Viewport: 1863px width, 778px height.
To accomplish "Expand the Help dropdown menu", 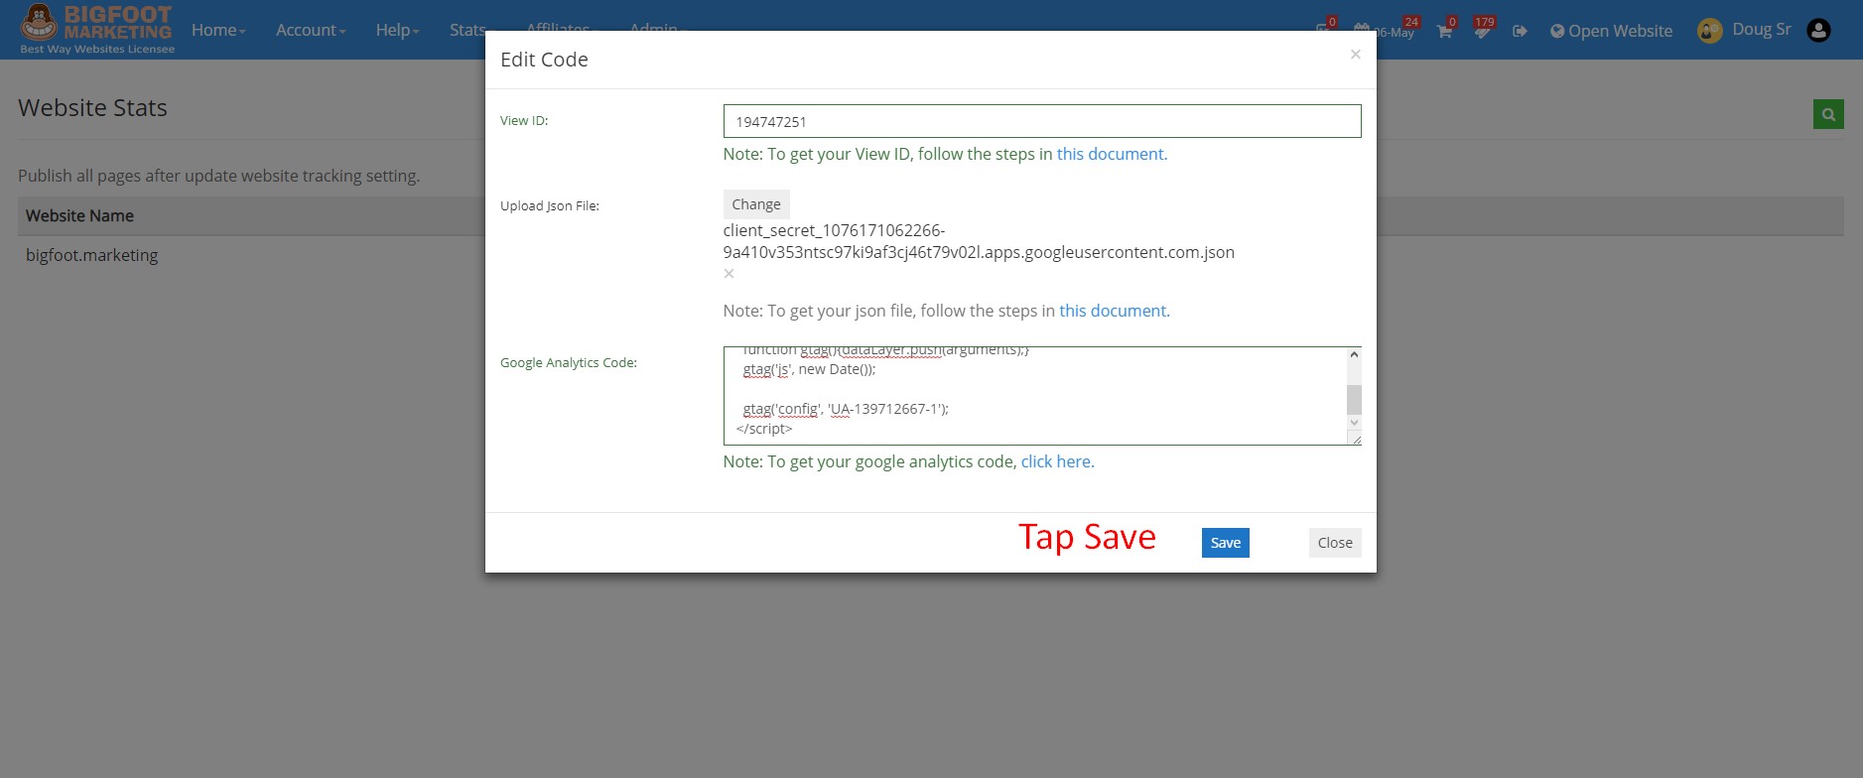I will (397, 30).
